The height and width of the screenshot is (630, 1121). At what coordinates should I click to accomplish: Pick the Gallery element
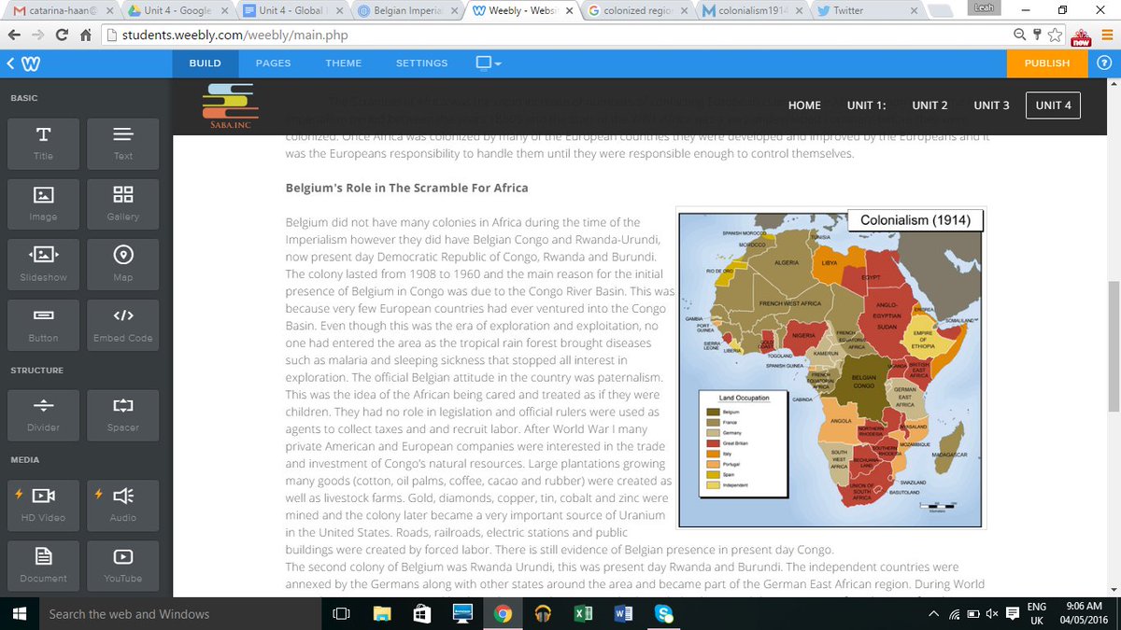(123, 203)
